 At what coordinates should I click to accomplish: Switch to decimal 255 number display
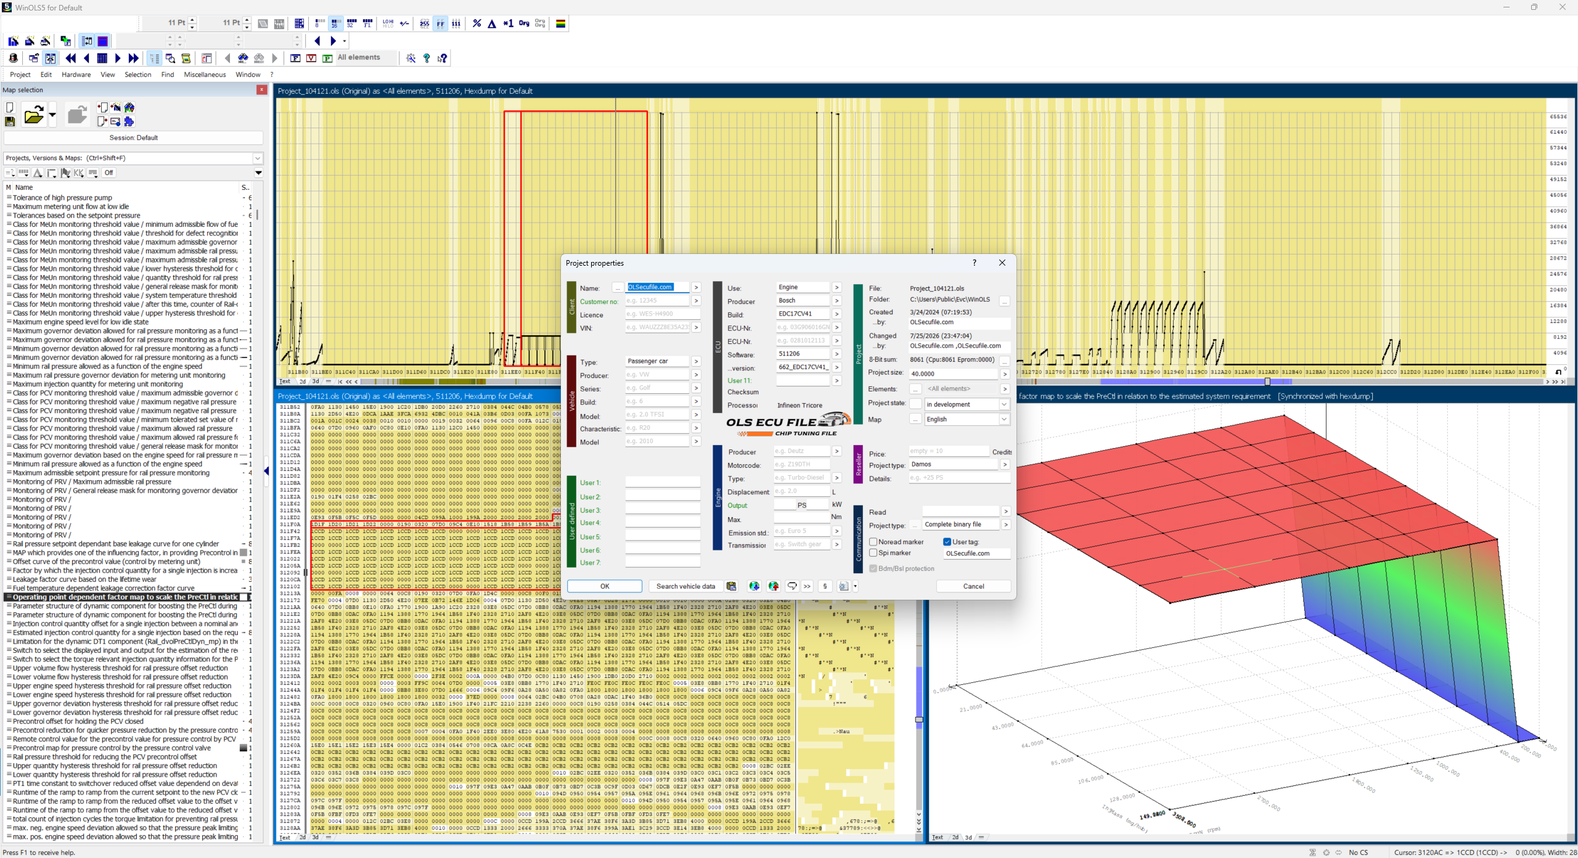pos(424,23)
